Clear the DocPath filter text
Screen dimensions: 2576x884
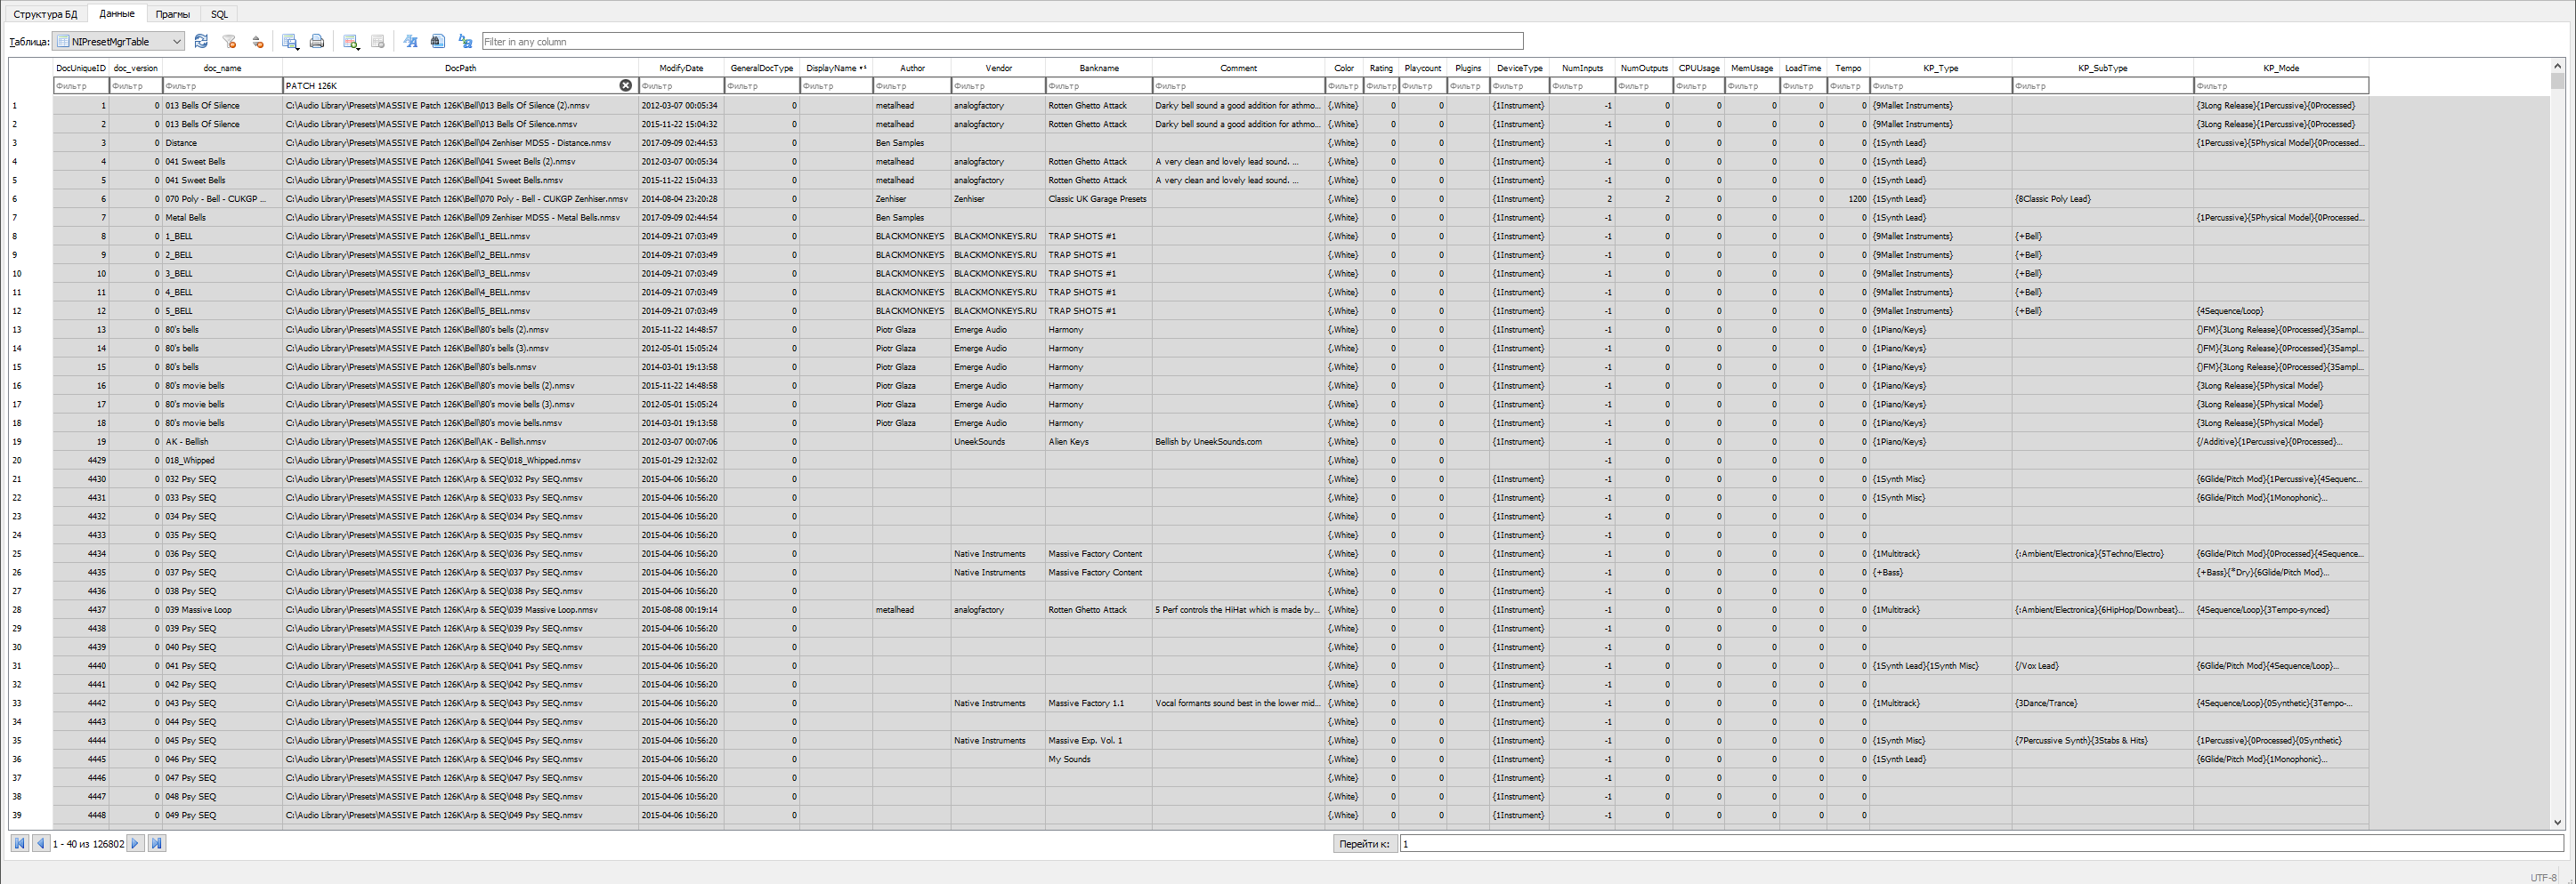626,86
